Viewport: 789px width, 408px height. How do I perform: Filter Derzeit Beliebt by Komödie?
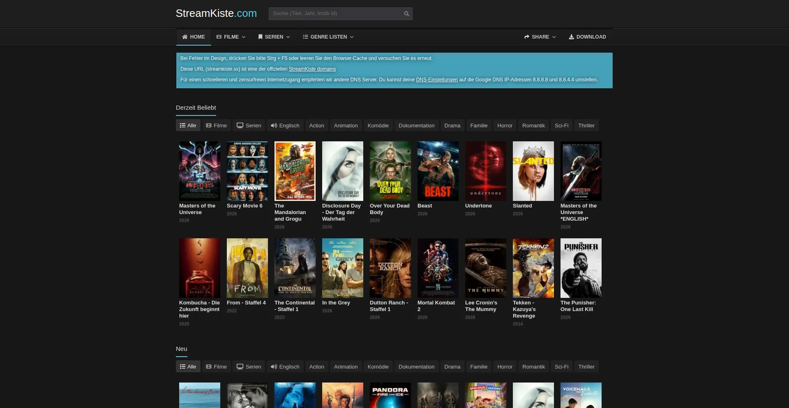[x=378, y=126]
